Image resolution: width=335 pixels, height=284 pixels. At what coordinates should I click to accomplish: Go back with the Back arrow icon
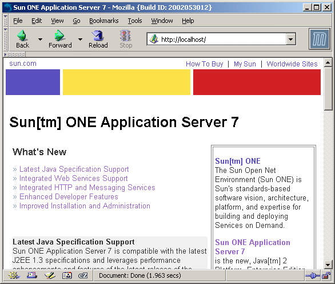(x=22, y=35)
